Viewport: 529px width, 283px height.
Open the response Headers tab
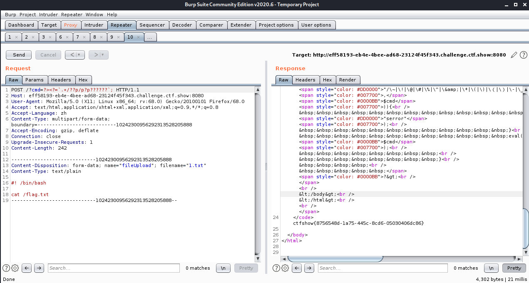305,80
